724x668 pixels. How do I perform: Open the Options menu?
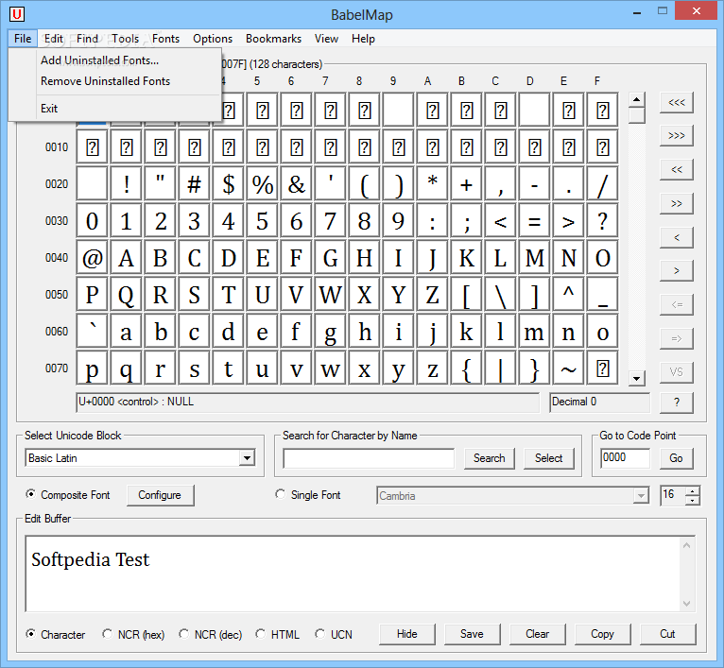tap(213, 39)
